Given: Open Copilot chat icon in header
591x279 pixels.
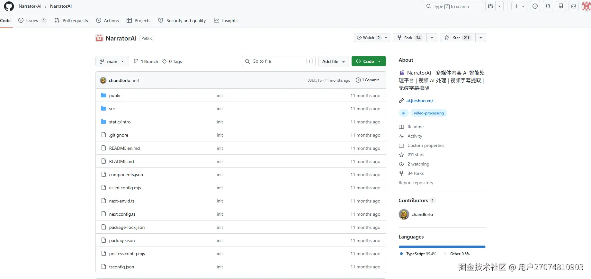Looking at the screenshot, I should coord(490,6).
